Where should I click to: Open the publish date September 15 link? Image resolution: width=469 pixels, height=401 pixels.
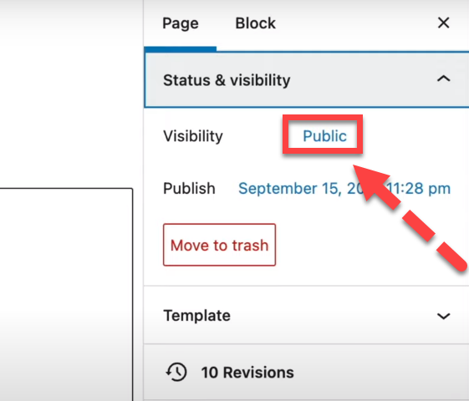pyautogui.click(x=344, y=189)
